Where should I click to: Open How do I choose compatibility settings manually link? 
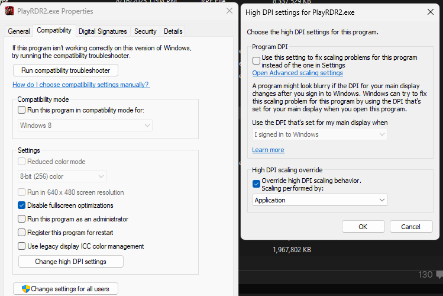pos(81,85)
